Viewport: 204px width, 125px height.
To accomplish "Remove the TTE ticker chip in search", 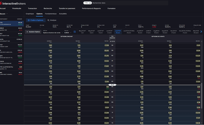I will (89, 3).
